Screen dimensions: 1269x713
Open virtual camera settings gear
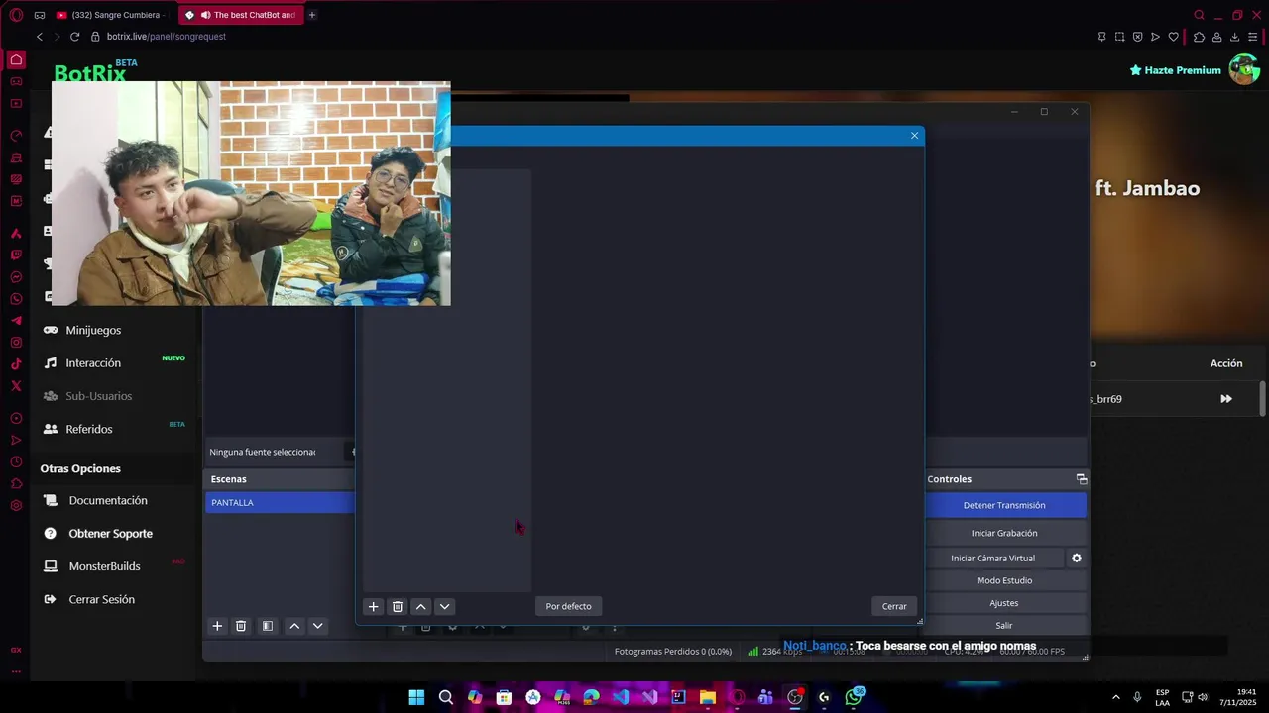[1077, 558]
